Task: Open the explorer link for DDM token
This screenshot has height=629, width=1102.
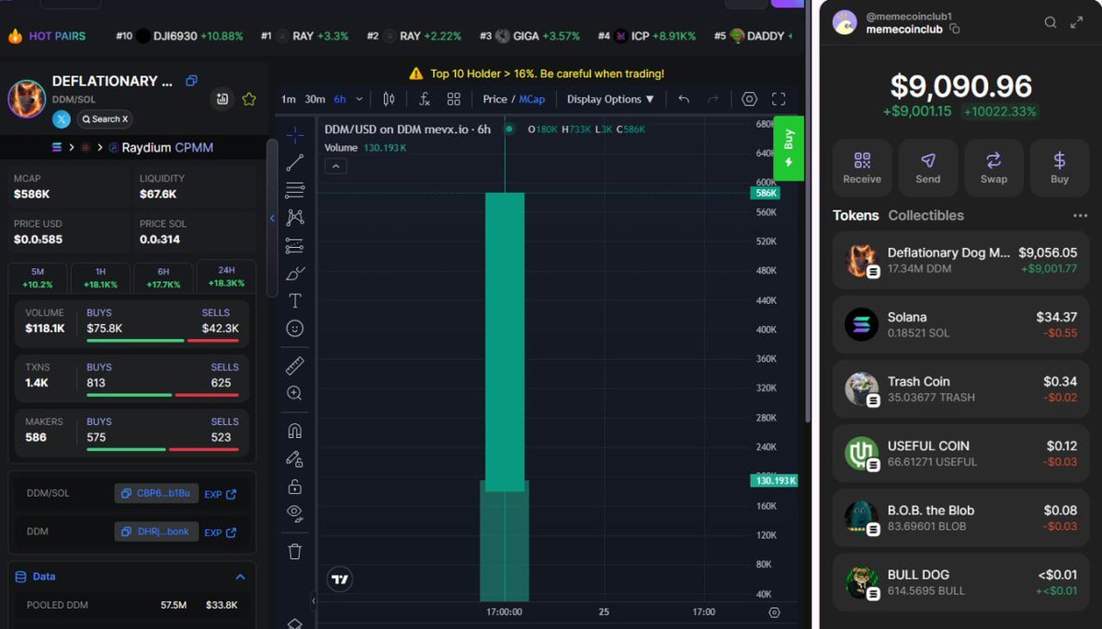Action: tap(220, 532)
